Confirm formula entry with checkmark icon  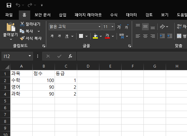(59, 56)
